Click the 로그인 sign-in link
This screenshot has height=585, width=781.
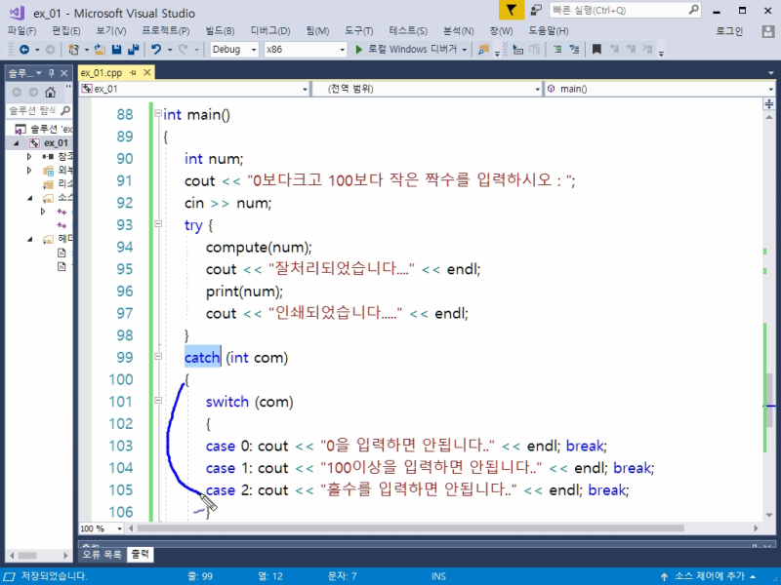(x=729, y=31)
